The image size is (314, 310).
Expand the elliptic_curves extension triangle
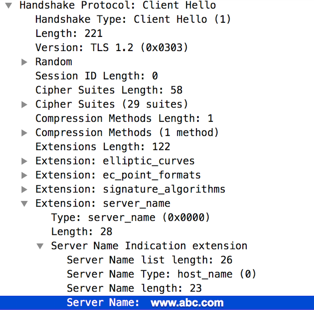[x=24, y=162]
